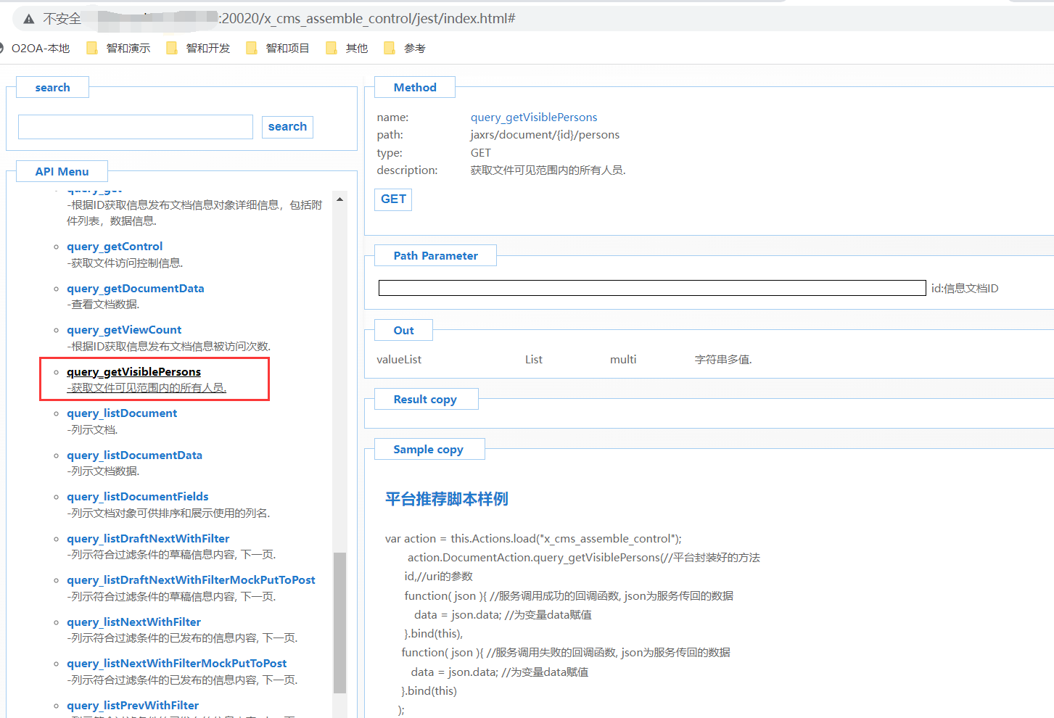The width and height of the screenshot is (1054, 718).
Task: Click the method name query_getVisiblePersons link
Action: tap(534, 117)
